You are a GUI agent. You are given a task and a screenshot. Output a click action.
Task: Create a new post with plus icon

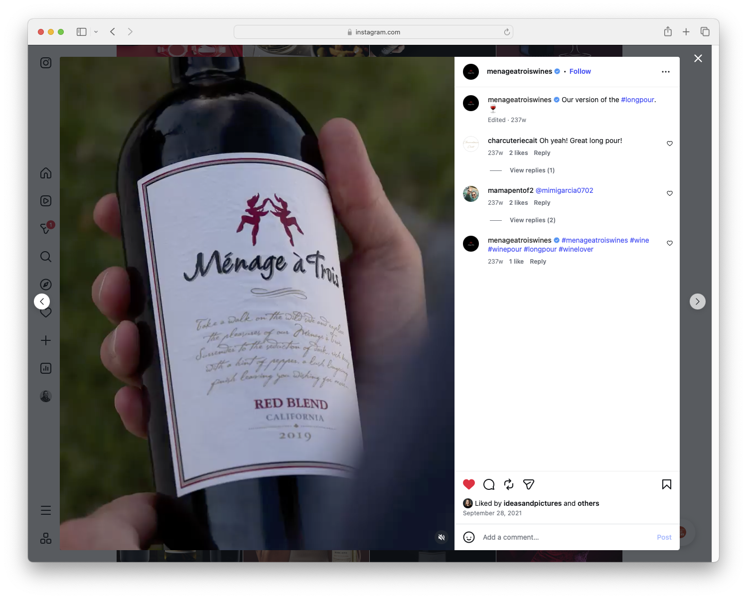coord(45,340)
